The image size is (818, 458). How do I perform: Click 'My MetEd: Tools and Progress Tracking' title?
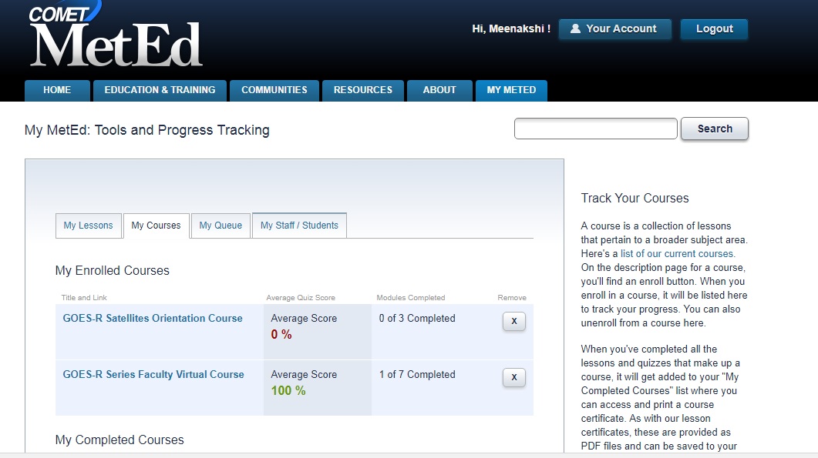[147, 130]
